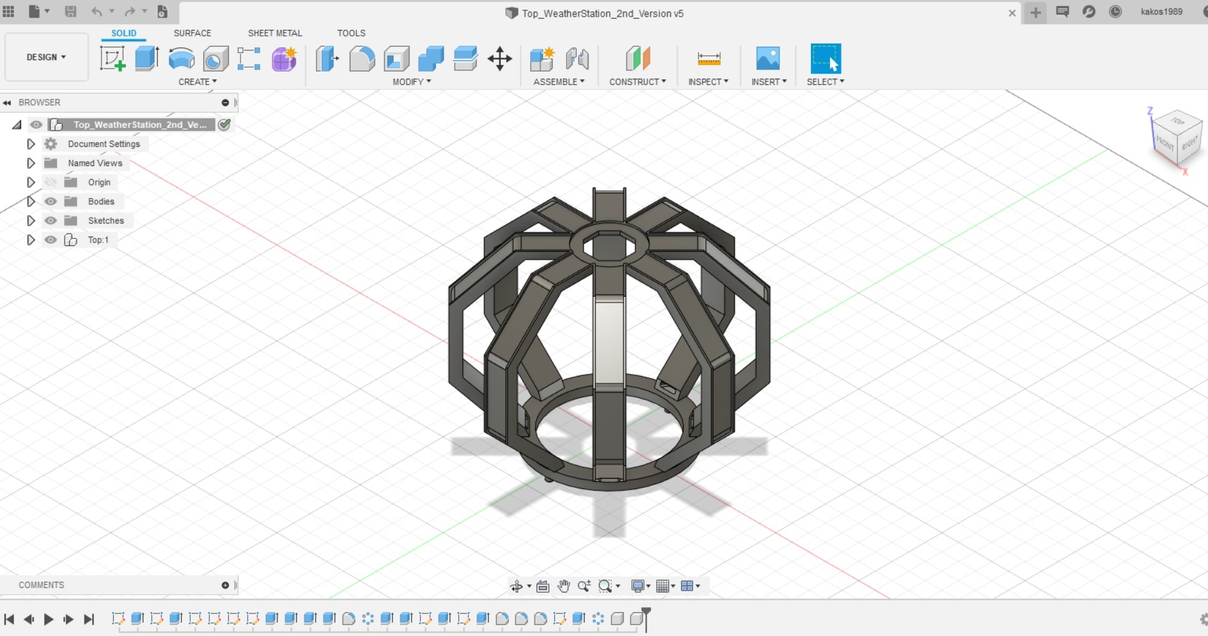Open the Orbit tool
This screenshot has width=1208, height=636.
[x=517, y=586]
